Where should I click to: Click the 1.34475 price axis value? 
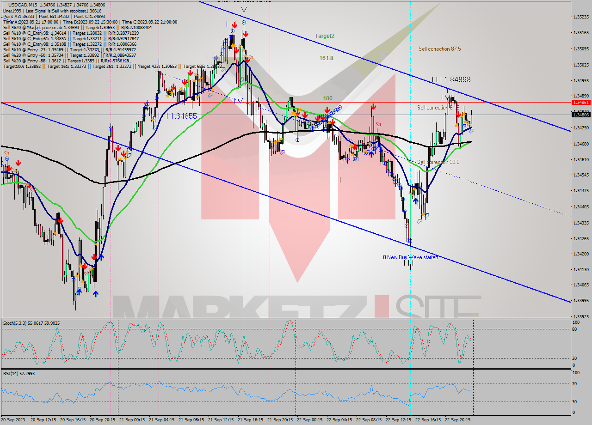pos(581,191)
